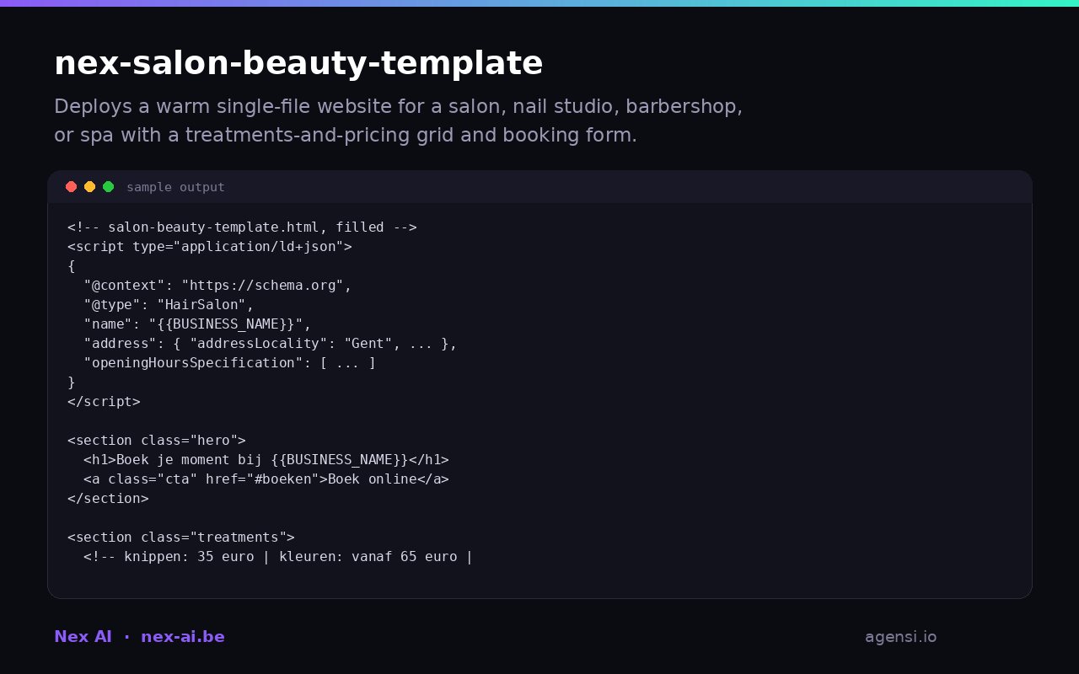
Task: Click the section class="hero" line
Action: (157, 441)
